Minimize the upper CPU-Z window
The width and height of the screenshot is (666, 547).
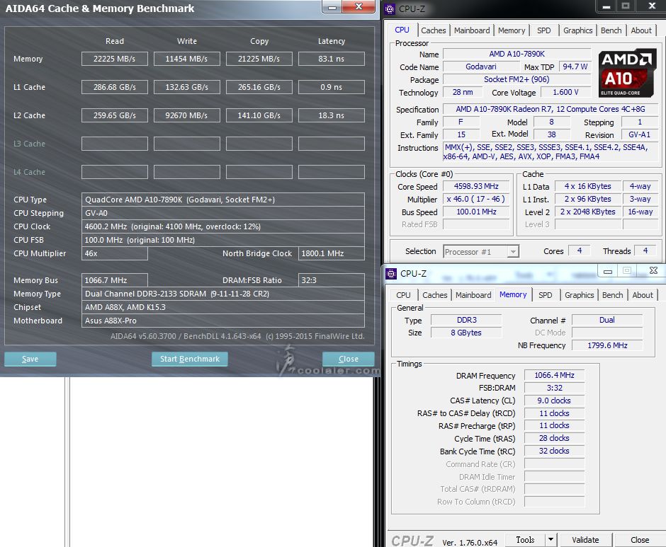click(605, 6)
